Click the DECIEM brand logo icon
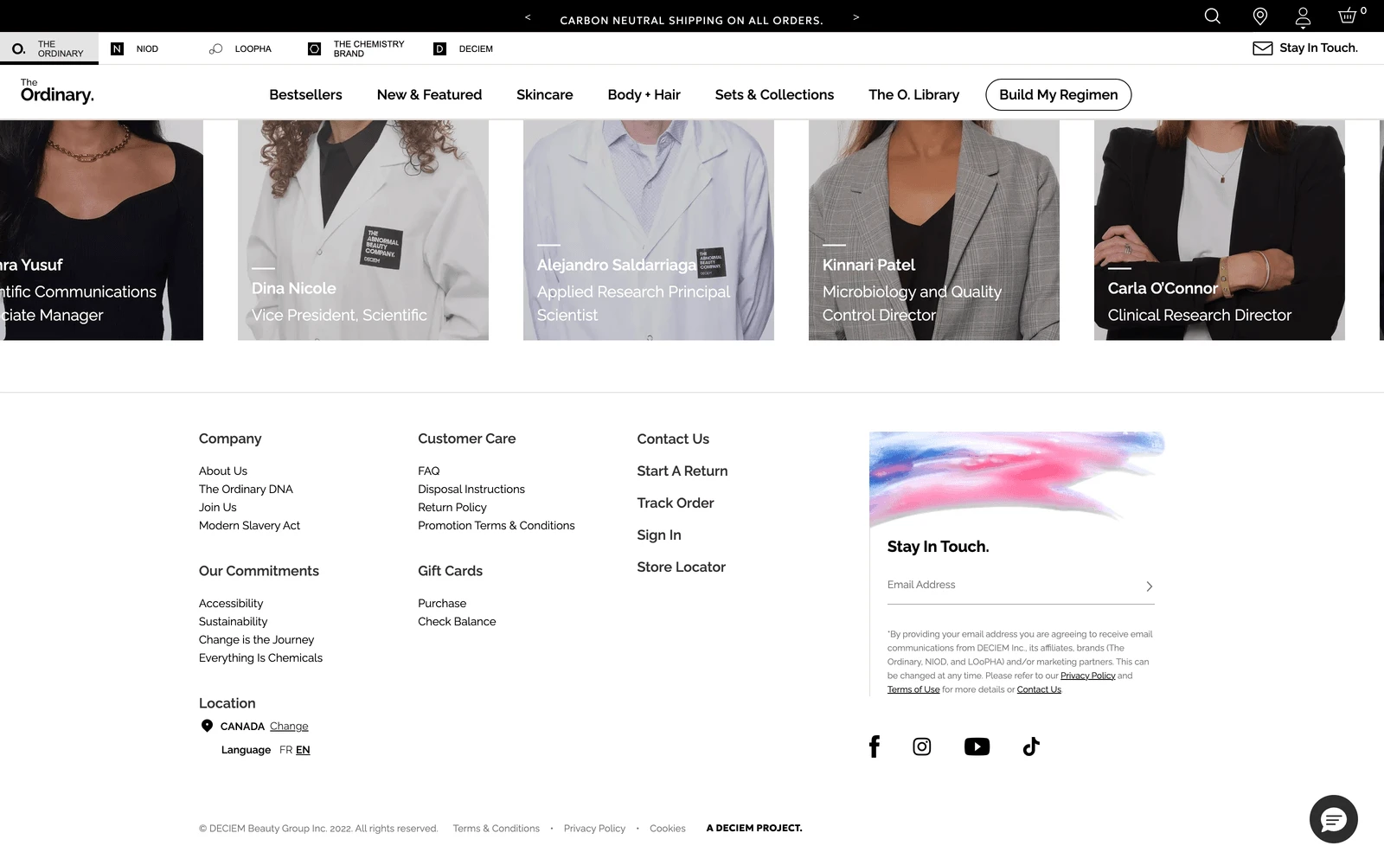This screenshot has width=1384, height=865. (x=439, y=49)
